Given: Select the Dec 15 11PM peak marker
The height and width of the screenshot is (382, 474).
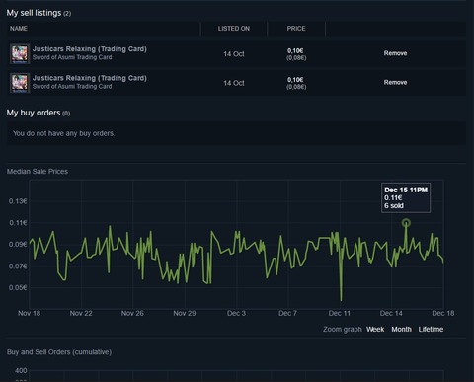Looking at the screenshot, I should click(x=406, y=223).
